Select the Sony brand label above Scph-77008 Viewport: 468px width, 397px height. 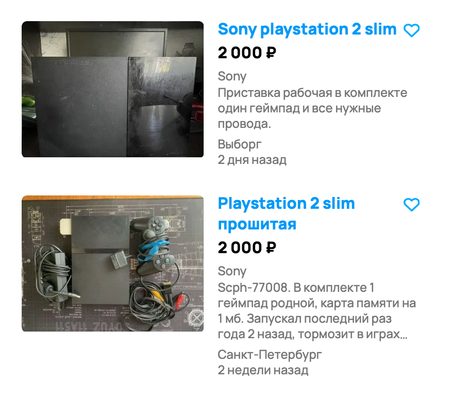232,271
